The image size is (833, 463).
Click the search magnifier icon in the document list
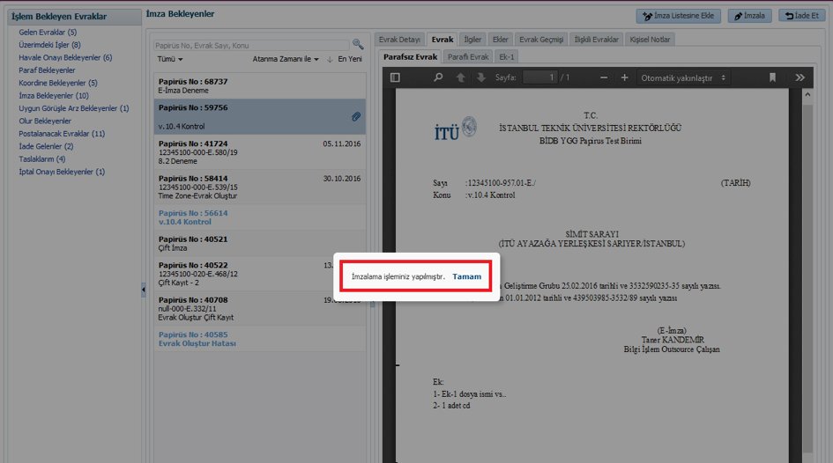(358, 45)
